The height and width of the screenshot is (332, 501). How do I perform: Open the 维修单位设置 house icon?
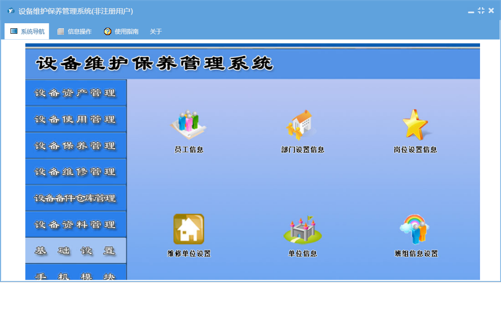(188, 229)
